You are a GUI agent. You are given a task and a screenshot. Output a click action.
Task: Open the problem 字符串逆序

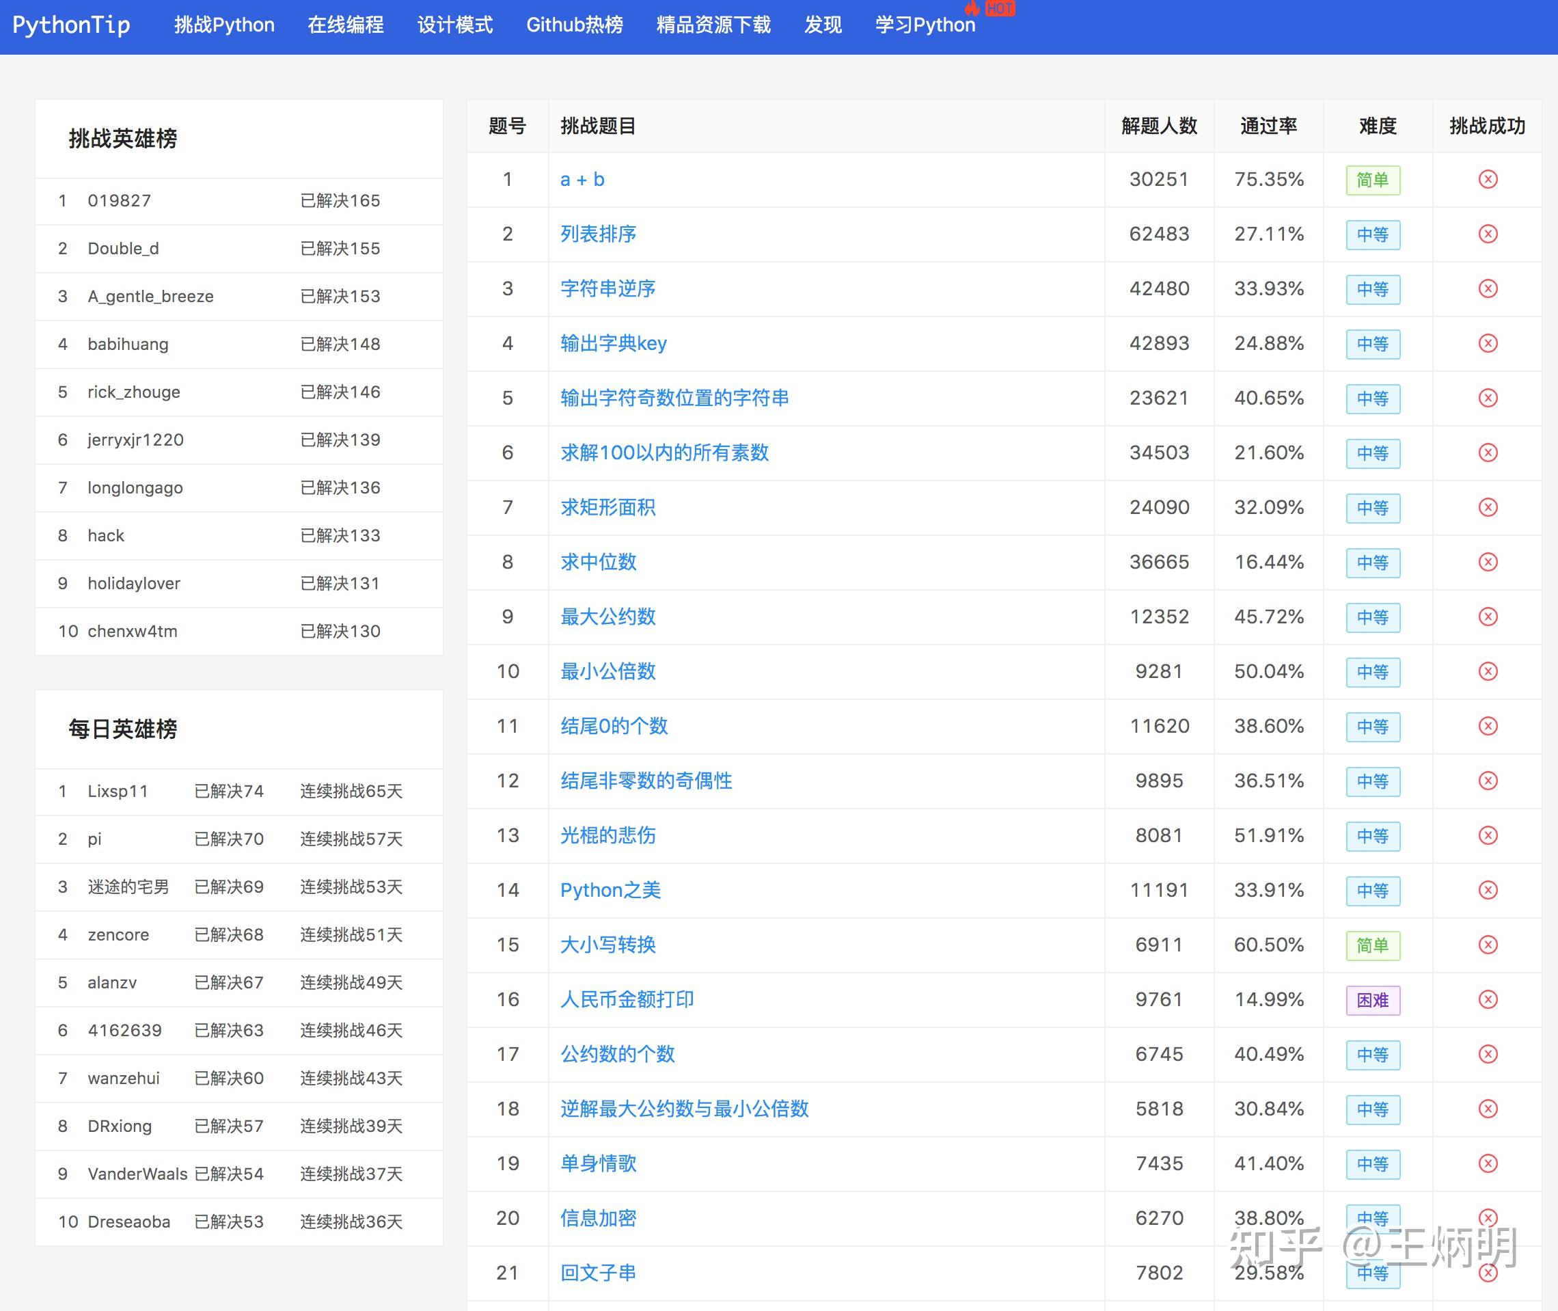click(607, 288)
